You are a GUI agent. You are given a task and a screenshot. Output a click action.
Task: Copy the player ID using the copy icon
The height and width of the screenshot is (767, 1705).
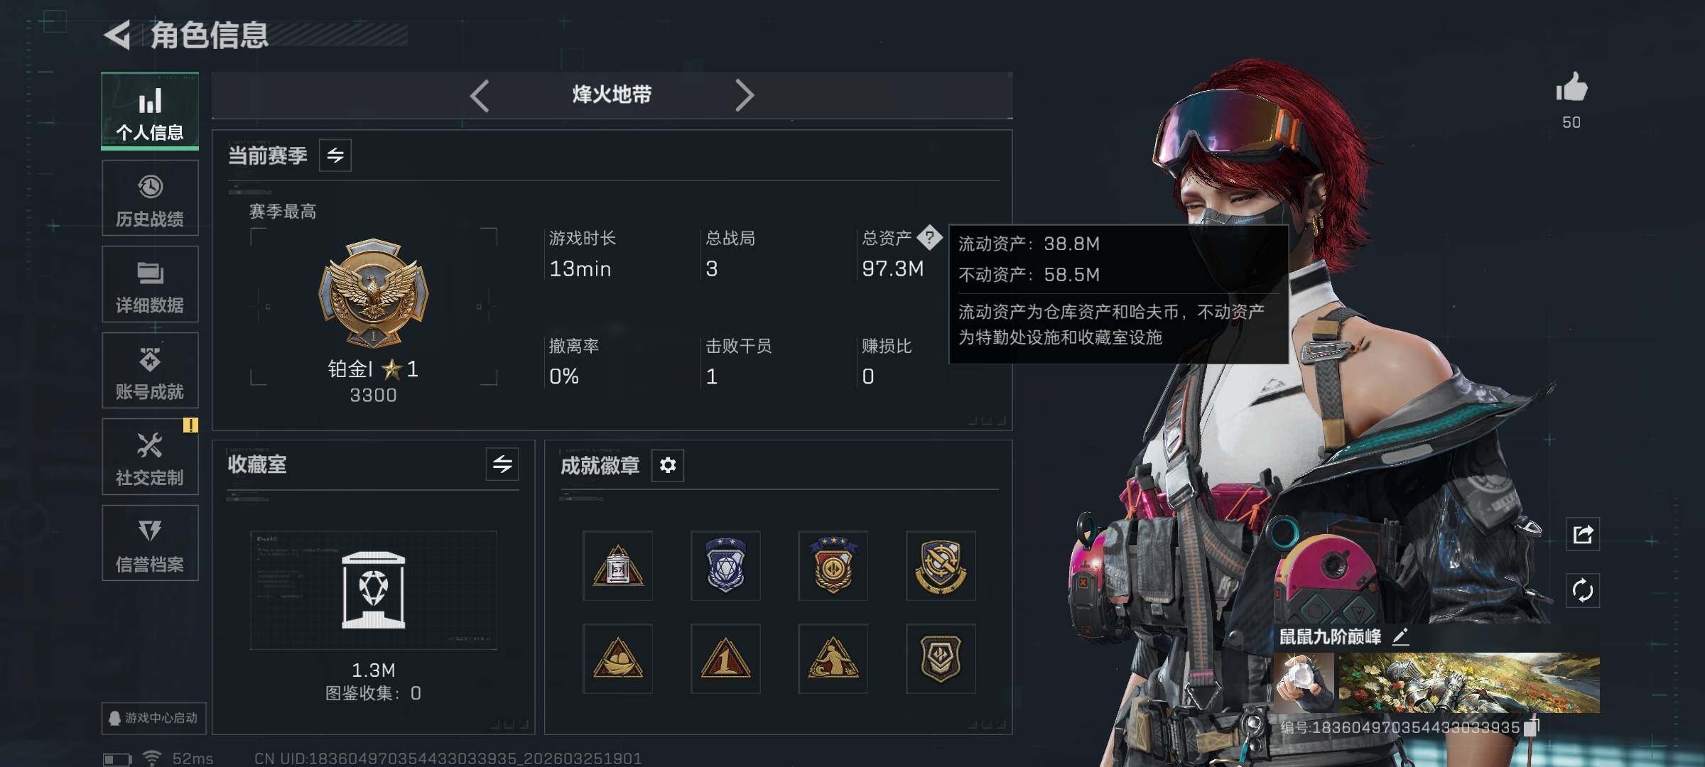(1532, 727)
